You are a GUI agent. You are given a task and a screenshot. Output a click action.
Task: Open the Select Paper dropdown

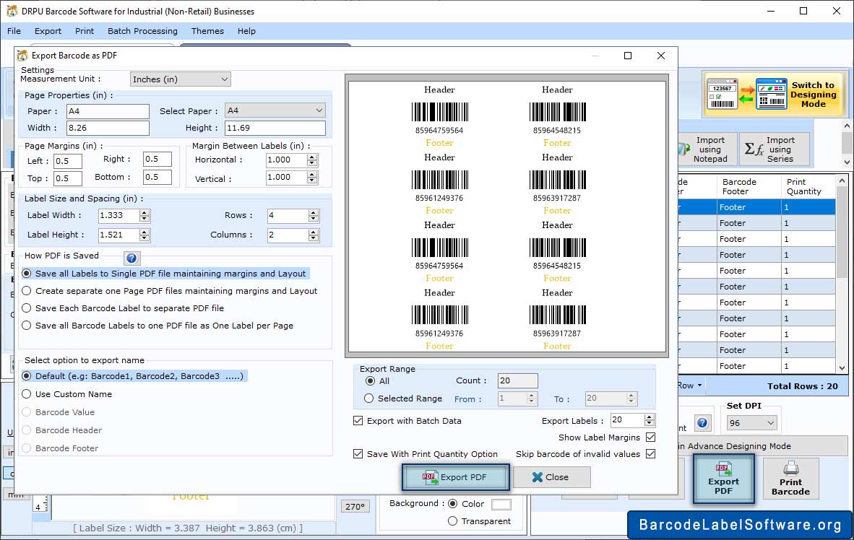pyautogui.click(x=275, y=110)
